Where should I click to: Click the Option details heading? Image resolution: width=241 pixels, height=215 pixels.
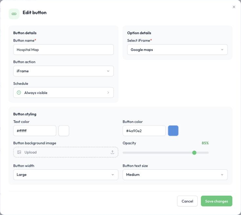139,33
